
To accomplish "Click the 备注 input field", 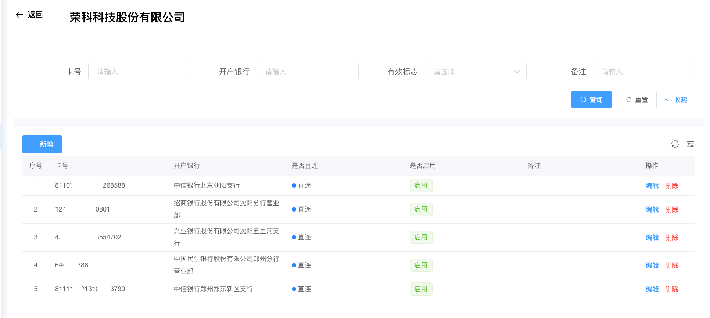I will coord(643,72).
